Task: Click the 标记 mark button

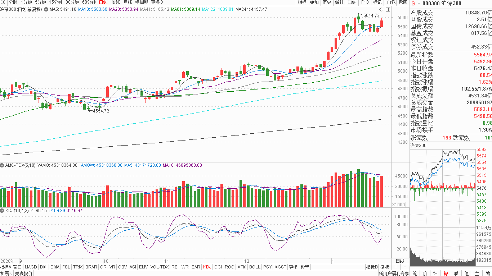Action: (x=377, y=2)
